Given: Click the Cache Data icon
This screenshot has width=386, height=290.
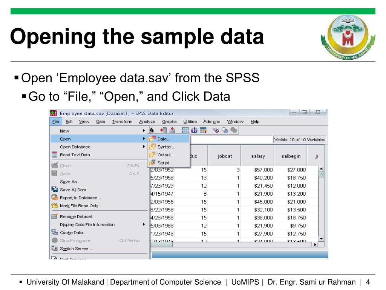Looking at the screenshot, I should [x=55, y=232].
